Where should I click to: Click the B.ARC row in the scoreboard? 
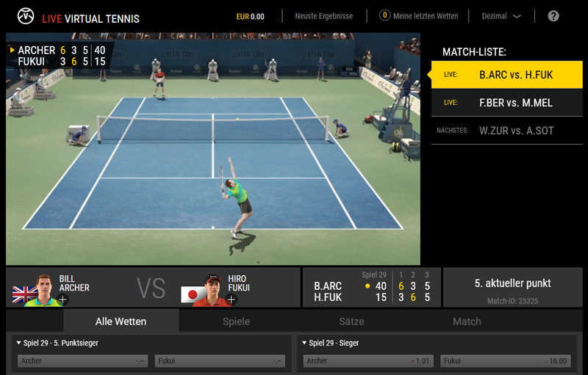[x=372, y=286]
